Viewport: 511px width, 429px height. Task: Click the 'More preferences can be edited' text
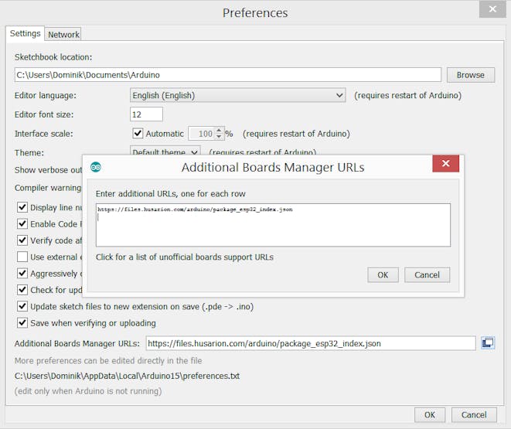(108, 361)
